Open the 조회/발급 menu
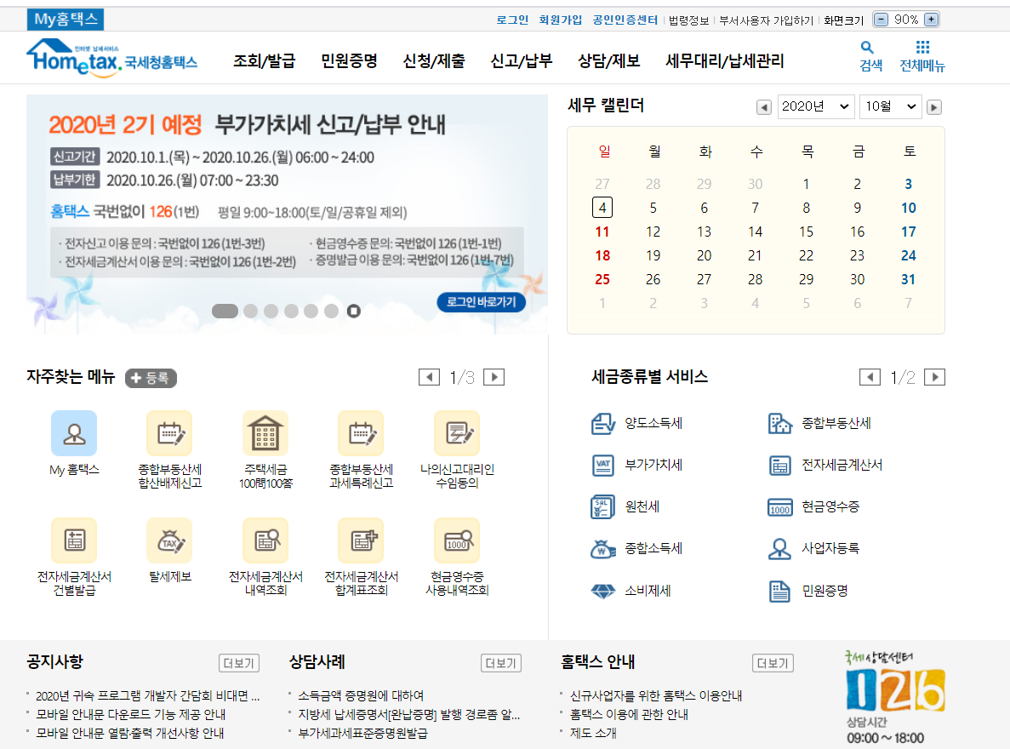Screen dimensions: 1010x749 click(x=264, y=60)
